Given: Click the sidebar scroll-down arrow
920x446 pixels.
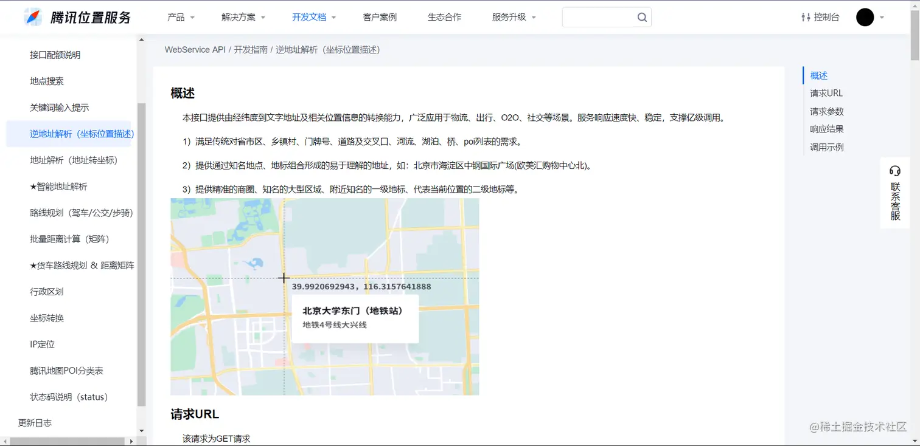Looking at the screenshot, I should 141,431.
